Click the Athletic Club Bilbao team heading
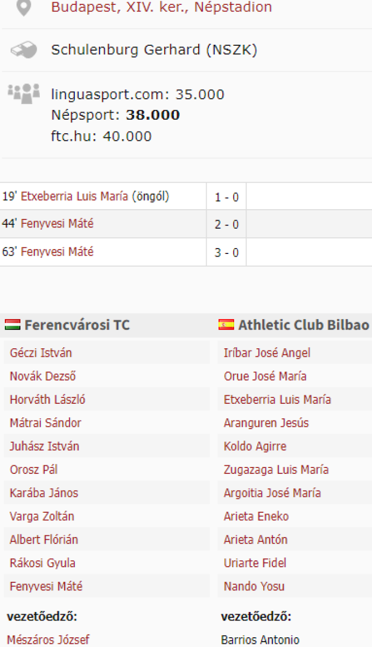372x647 pixels. click(x=304, y=325)
